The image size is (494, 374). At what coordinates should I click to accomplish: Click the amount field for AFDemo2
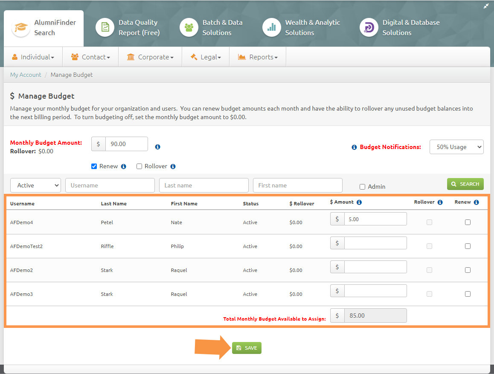coord(375,267)
